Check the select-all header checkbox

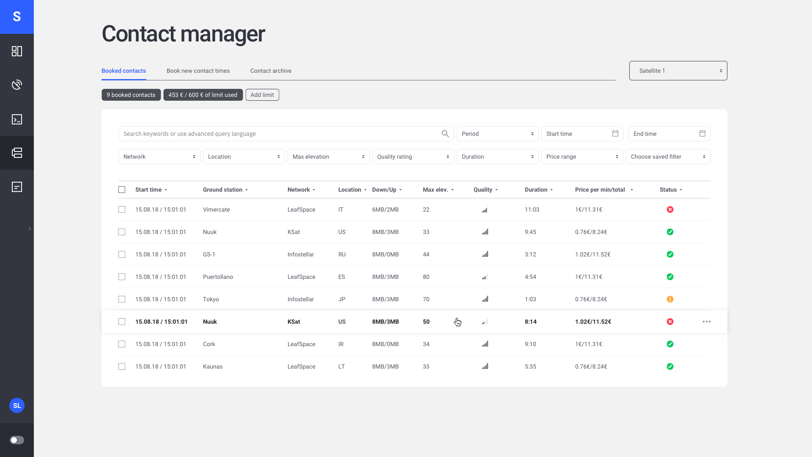pyautogui.click(x=122, y=190)
